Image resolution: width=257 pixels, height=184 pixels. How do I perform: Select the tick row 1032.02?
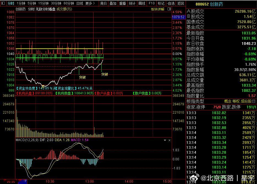221,113
